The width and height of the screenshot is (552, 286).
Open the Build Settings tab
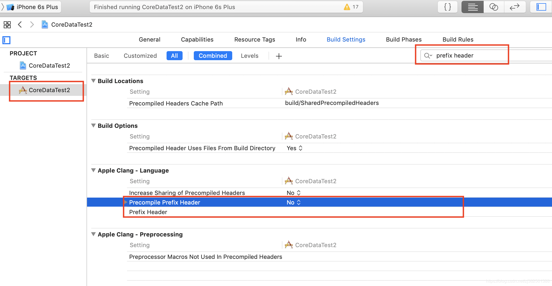pyautogui.click(x=346, y=39)
